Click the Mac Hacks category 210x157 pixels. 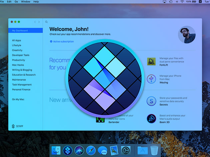point(18,65)
